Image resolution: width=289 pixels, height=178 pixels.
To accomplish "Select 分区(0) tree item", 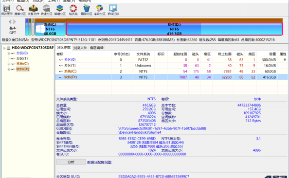I will (22, 53).
